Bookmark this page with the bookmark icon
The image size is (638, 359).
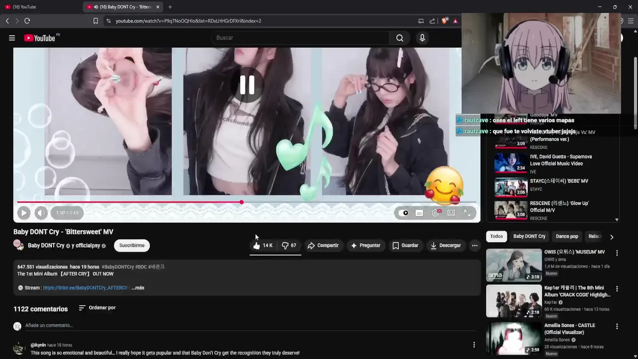96,21
